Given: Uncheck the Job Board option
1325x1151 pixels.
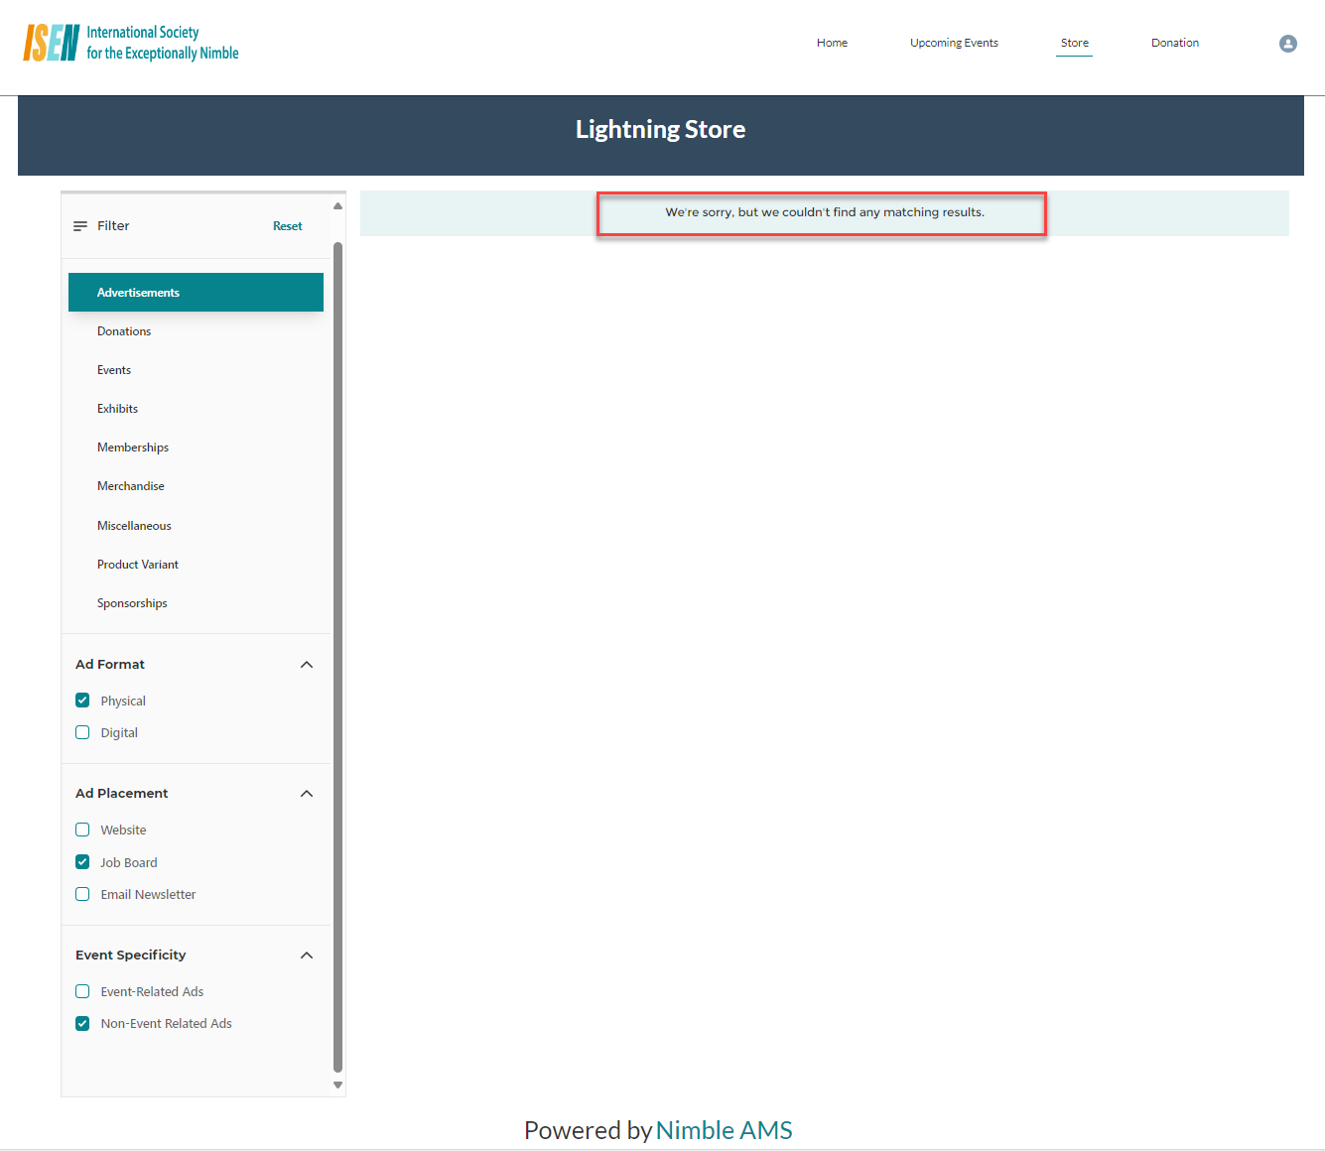Looking at the screenshot, I should (x=82, y=861).
